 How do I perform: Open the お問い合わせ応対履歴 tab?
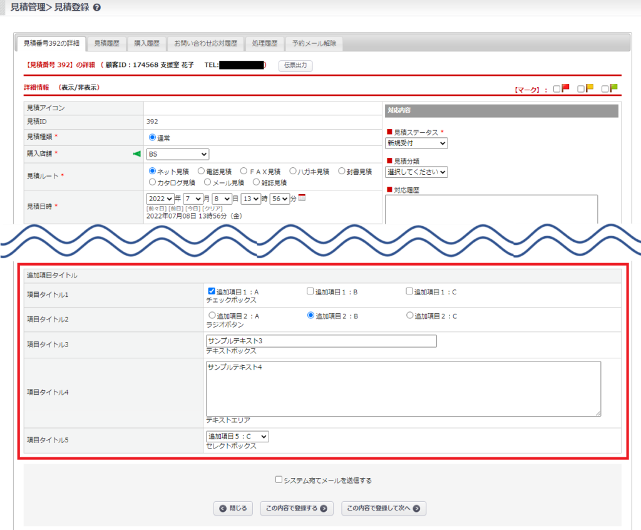205,43
